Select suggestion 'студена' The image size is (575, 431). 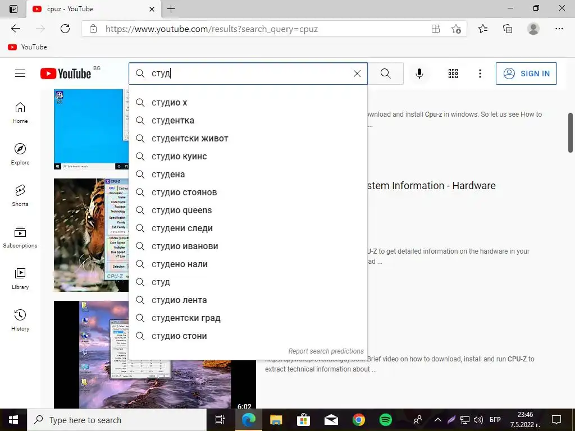(248, 175)
